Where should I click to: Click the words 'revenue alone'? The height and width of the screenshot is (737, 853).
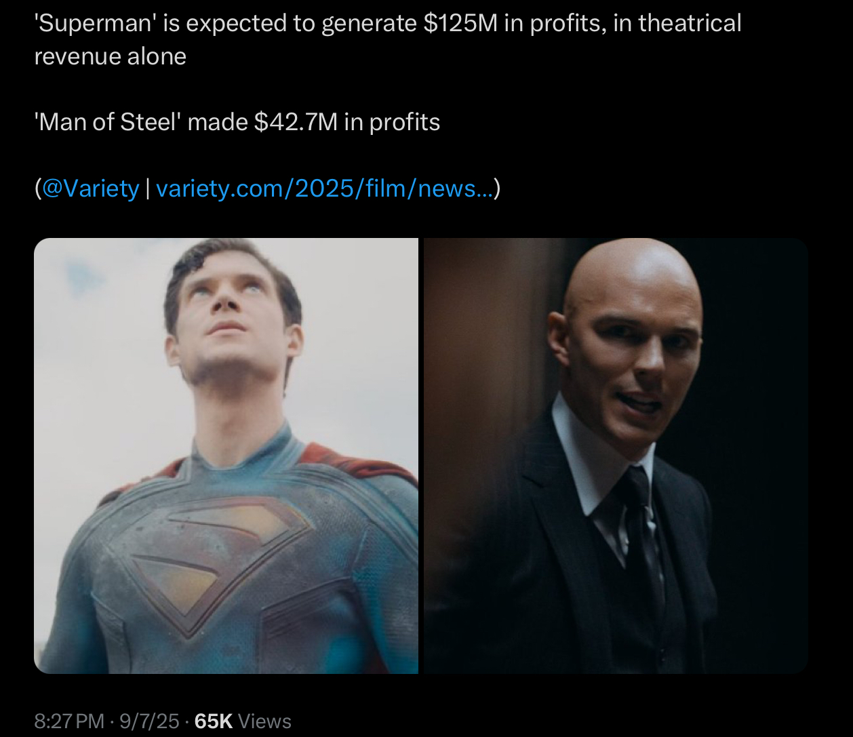pos(110,56)
